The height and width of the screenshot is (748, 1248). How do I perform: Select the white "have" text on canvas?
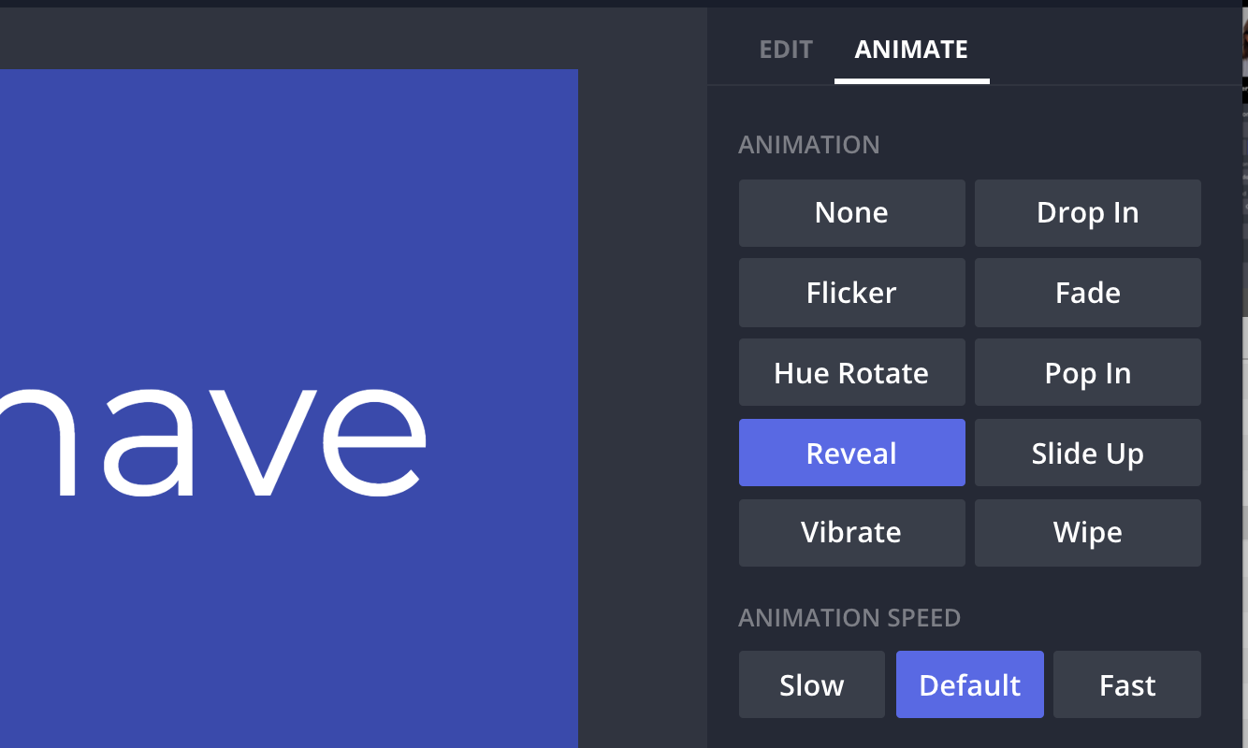click(215, 439)
